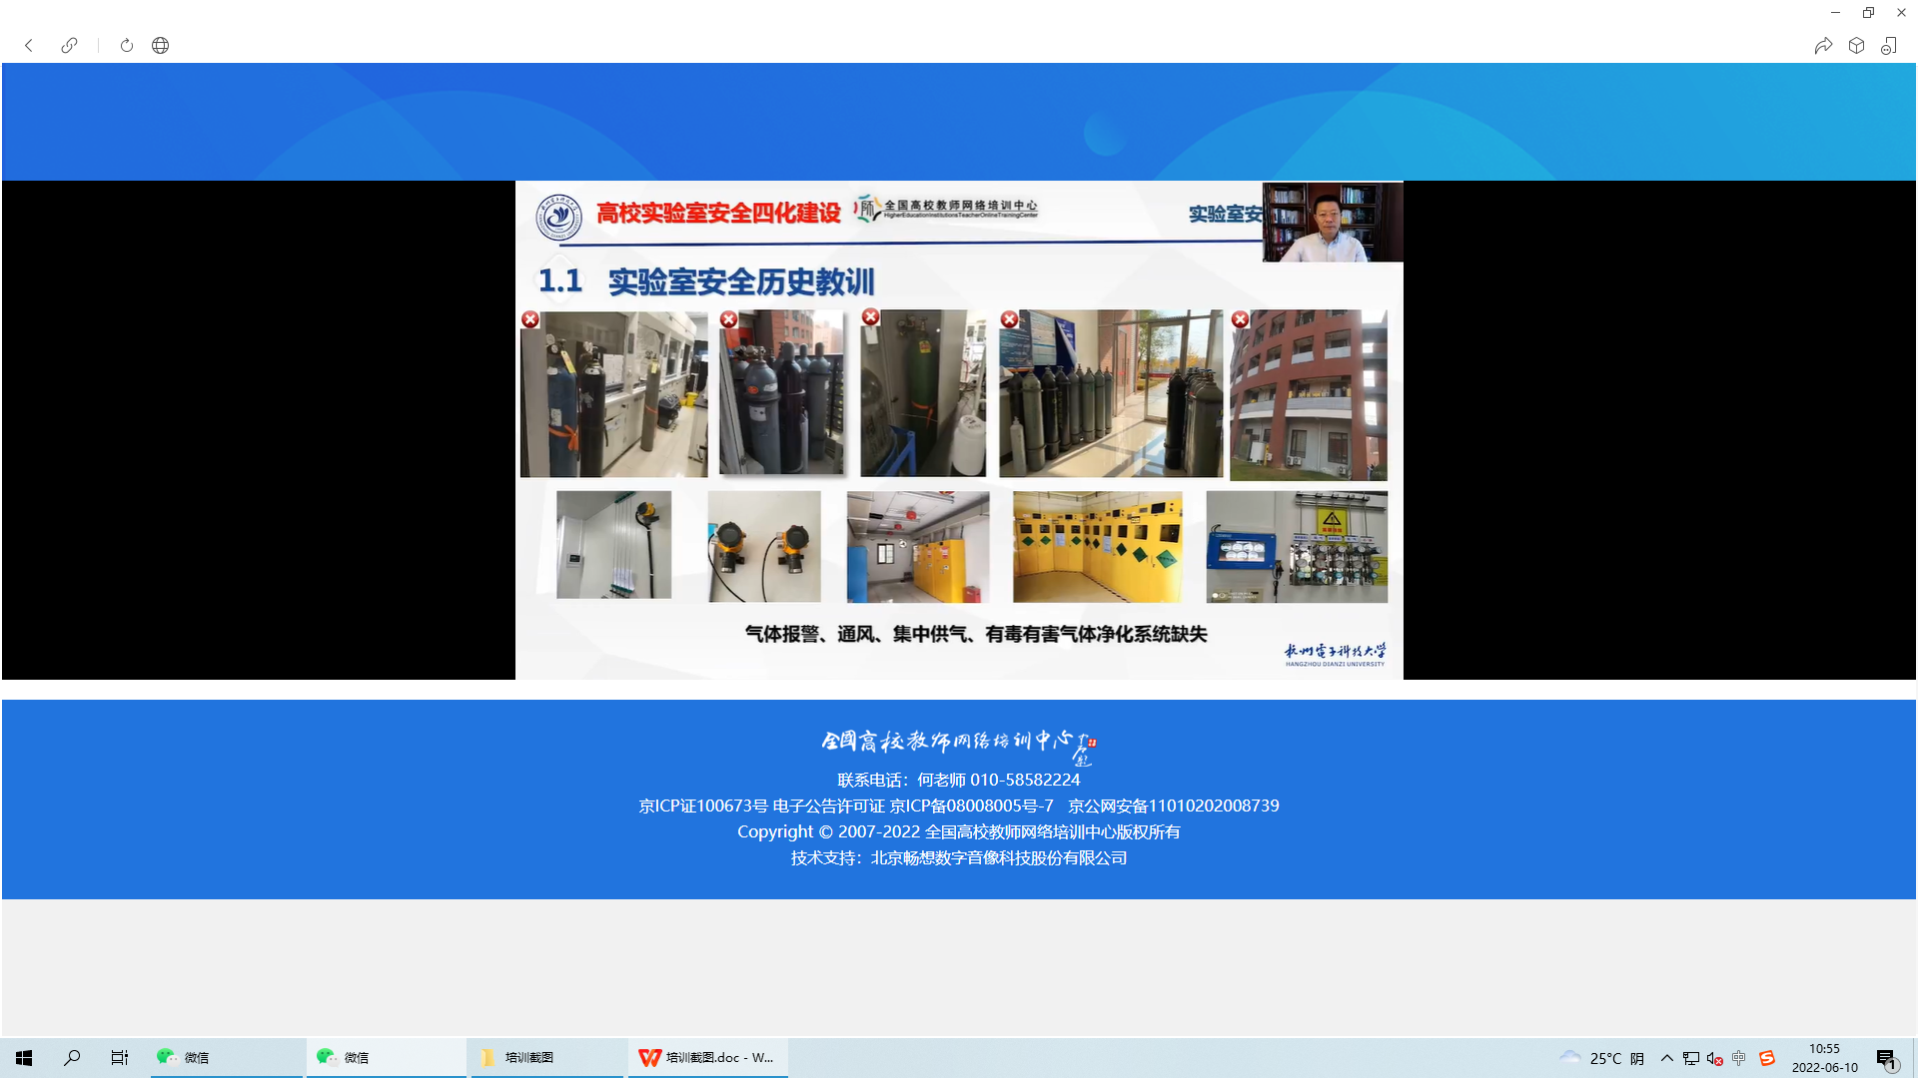Toggle the muted volume speaker icon

[x=1714, y=1059]
